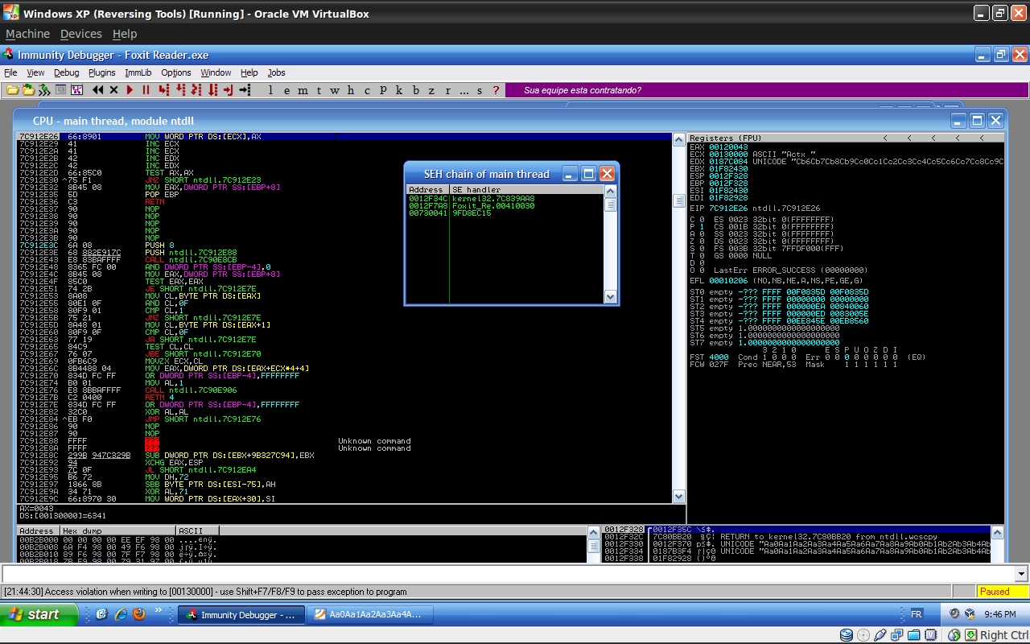The image size is (1030, 644).
Task: Open the Windows XP start menu
Action: tap(39, 614)
